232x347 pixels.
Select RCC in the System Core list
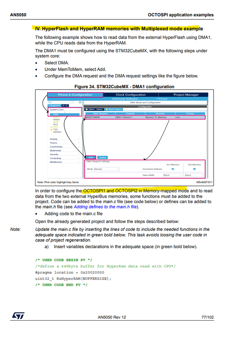coord(55,125)
